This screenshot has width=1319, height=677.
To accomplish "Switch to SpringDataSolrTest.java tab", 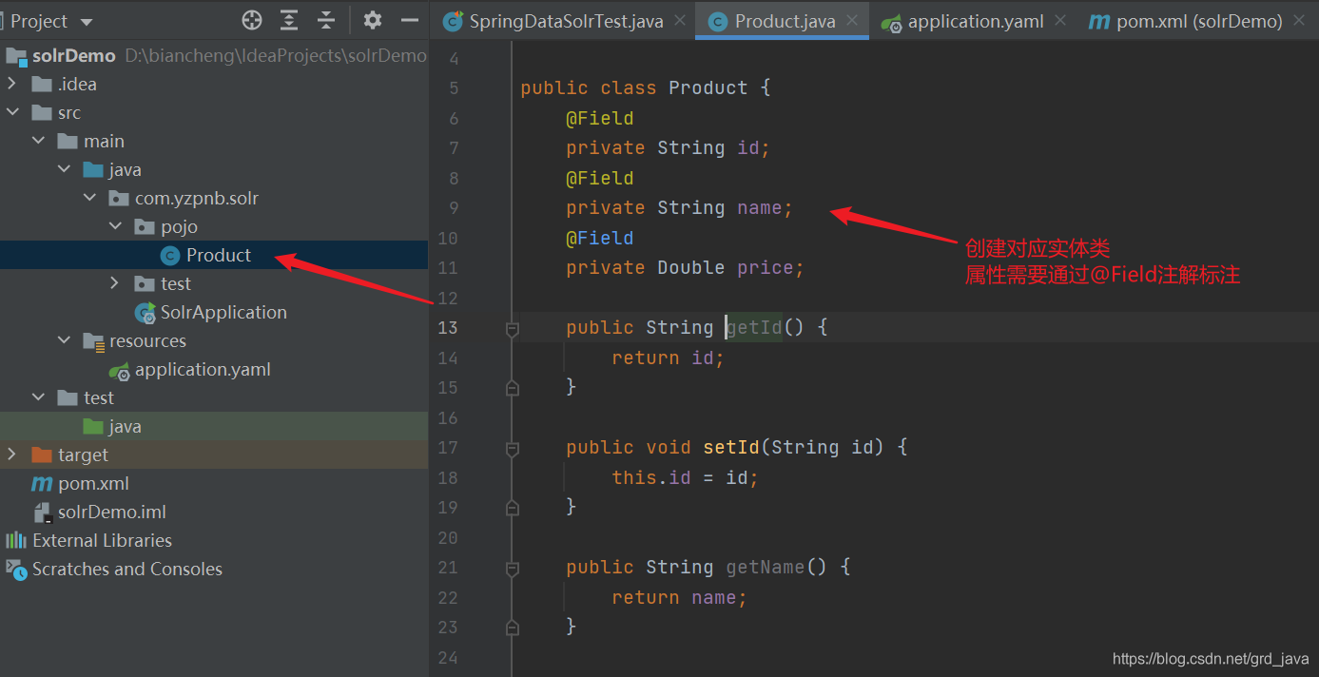I will pyautogui.click(x=565, y=21).
